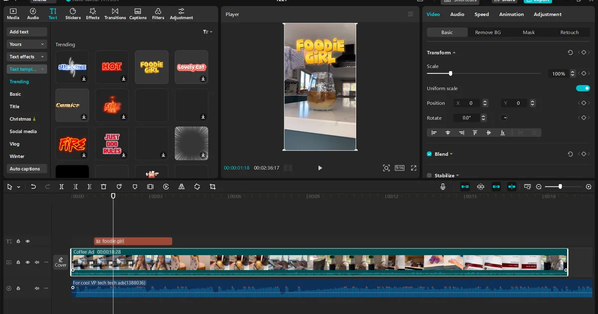Open the Transitions panel
Viewport: 598px width, 314px height.
[x=115, y=13]
